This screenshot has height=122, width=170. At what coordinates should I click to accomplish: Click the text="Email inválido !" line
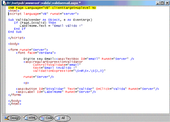55,68
